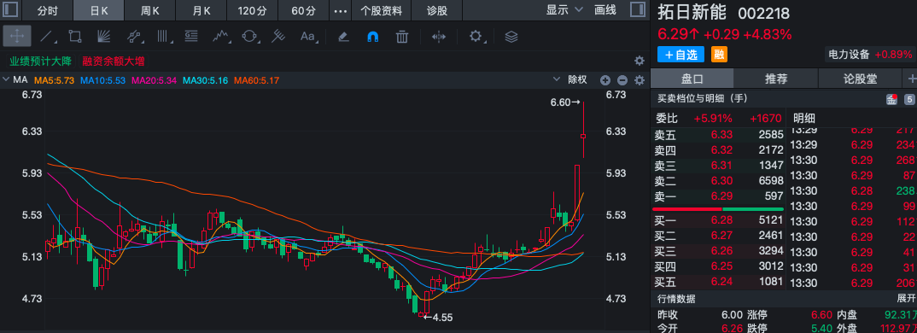Select the 盘口 tab
The height and width of the screenshot is (333, 917).
692,79
